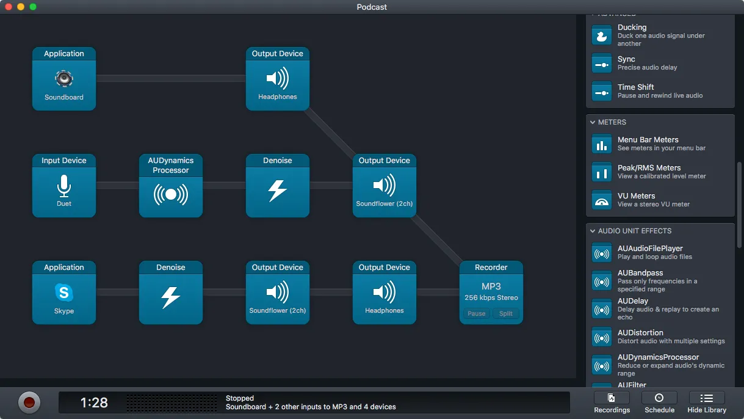This screenshot has width=744, height=419.
Task: Click the '256 kbps Stereo' recorder text
Action: coord(491,298)
